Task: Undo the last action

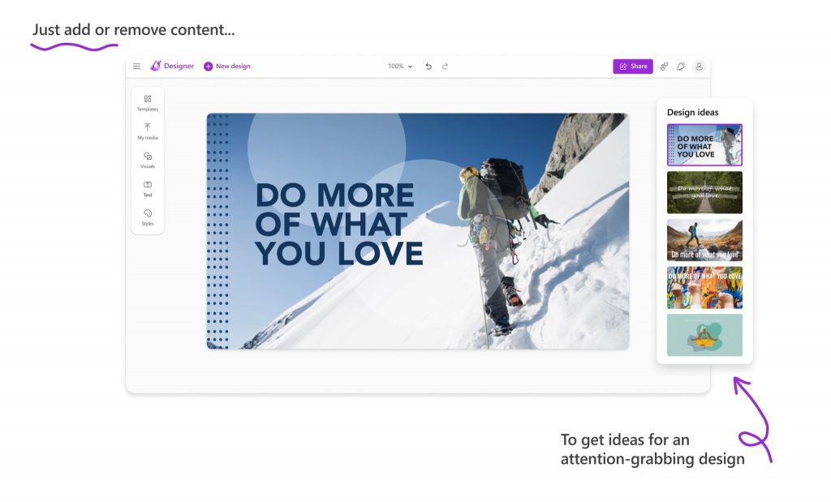Action: (428, 67)
